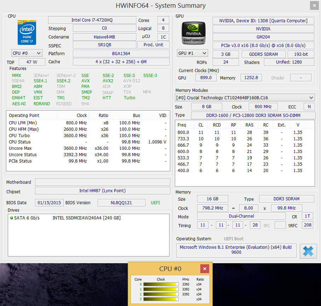The width and height of the screenshot is (321, 306).
Task: Click the green UEFI label
Action: pyautogui.click(x=155, y=203)
